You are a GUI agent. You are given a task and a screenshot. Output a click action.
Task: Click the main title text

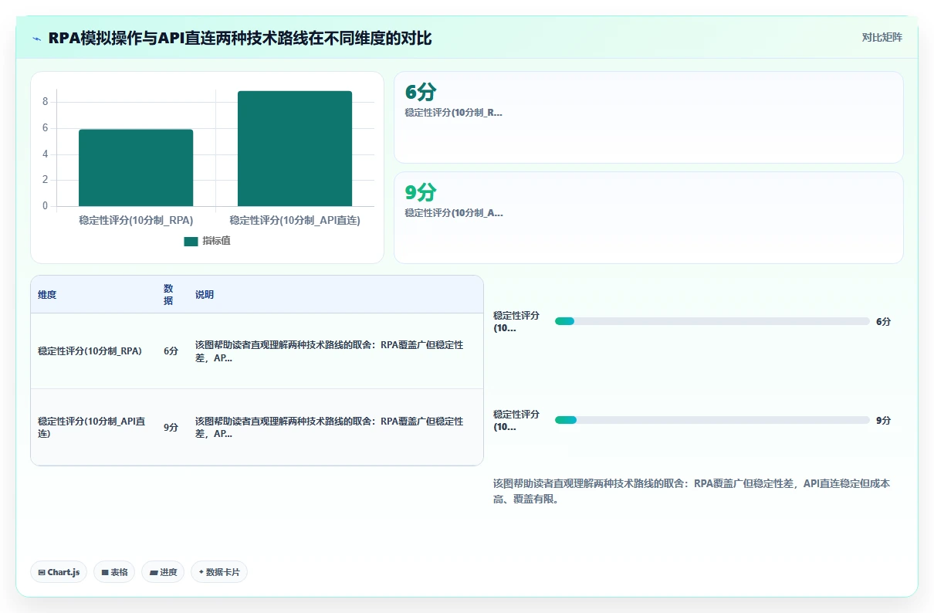point(240,38)
